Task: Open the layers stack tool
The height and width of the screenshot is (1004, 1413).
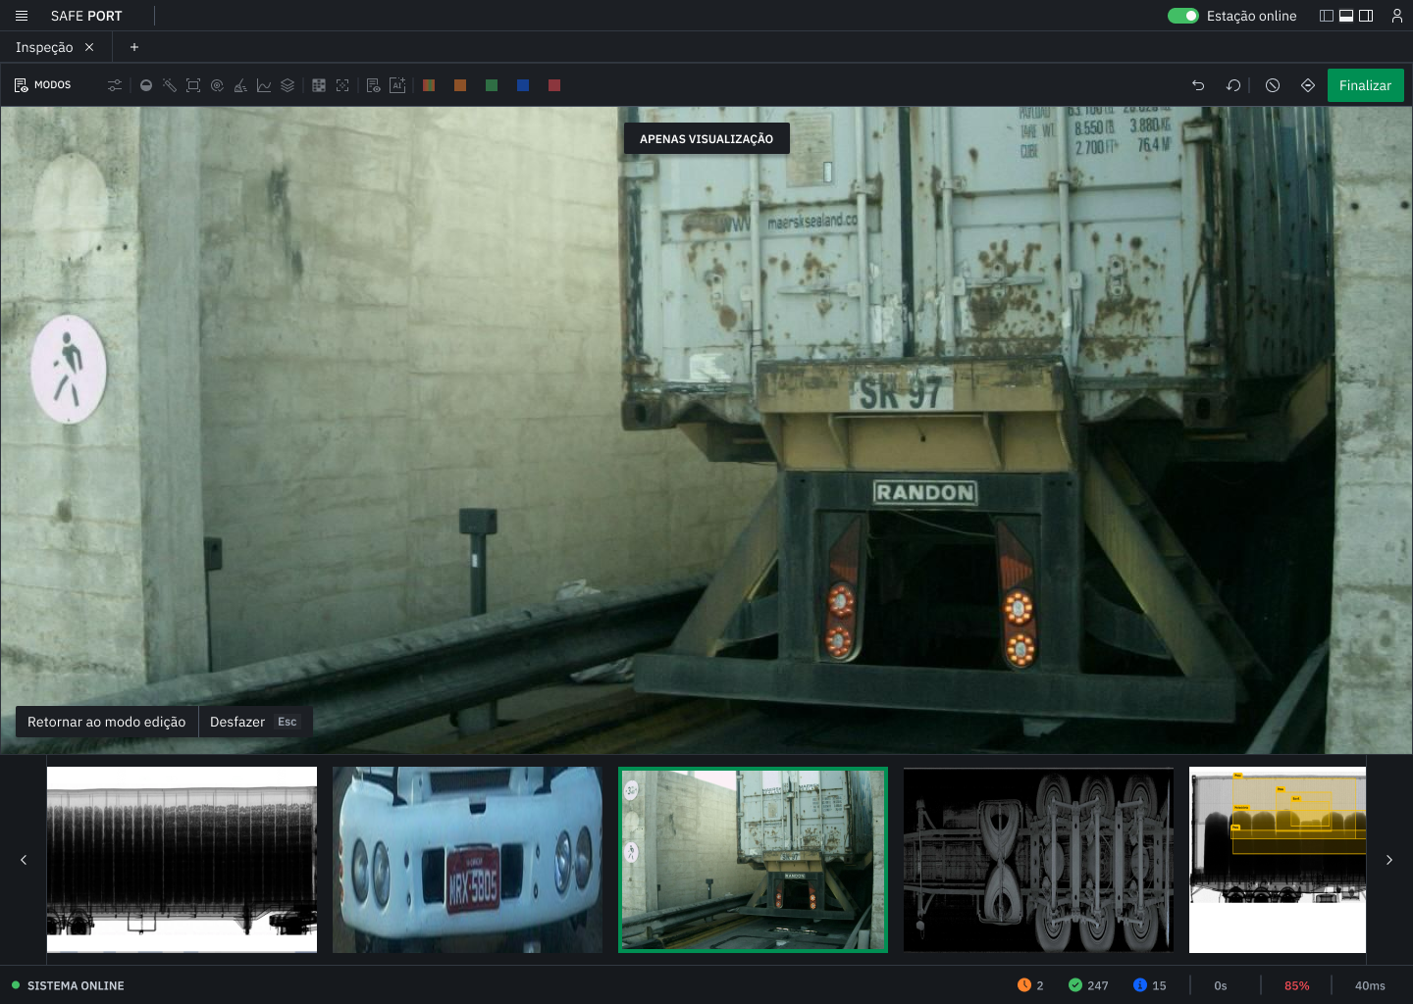Action: point(288,85)
